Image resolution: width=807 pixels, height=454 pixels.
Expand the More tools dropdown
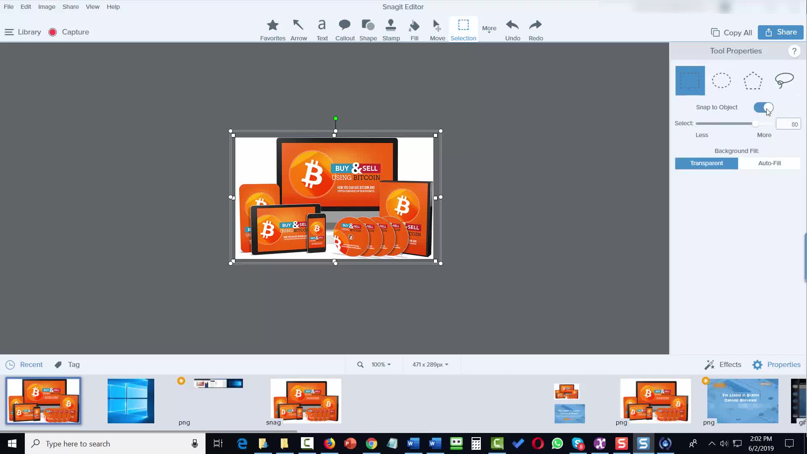point(489,29)
